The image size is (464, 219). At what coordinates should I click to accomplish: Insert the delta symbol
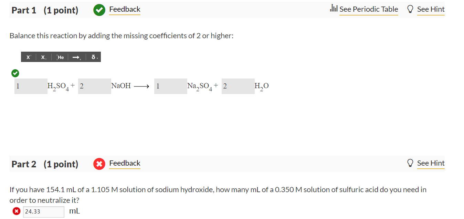[93, 56]
